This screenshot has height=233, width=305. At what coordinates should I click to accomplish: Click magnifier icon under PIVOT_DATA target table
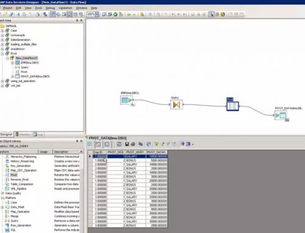pyautogui.click(x=287, y=120)
